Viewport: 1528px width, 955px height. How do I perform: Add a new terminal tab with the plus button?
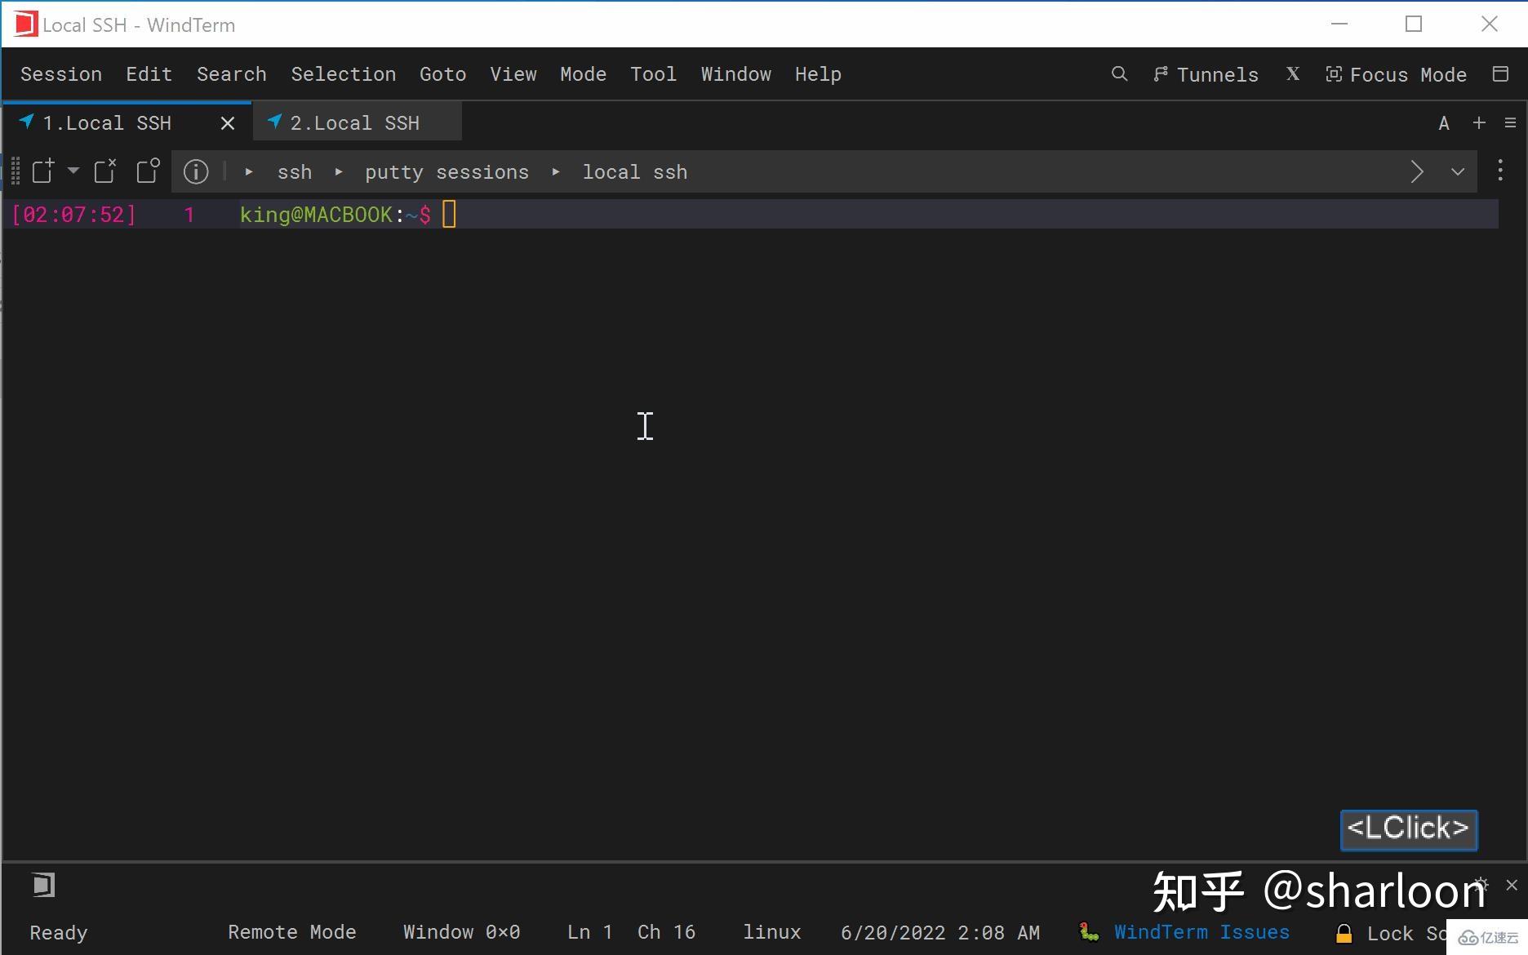click(1479, 122)
